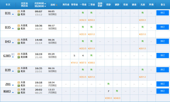Click 预订 for train Z81
The image size is (170, 102).
163,84
